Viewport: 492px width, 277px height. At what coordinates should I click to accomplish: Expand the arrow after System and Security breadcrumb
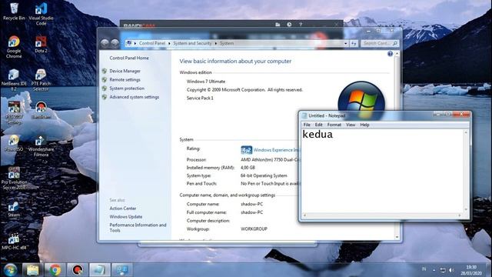(x=216, y=43)
